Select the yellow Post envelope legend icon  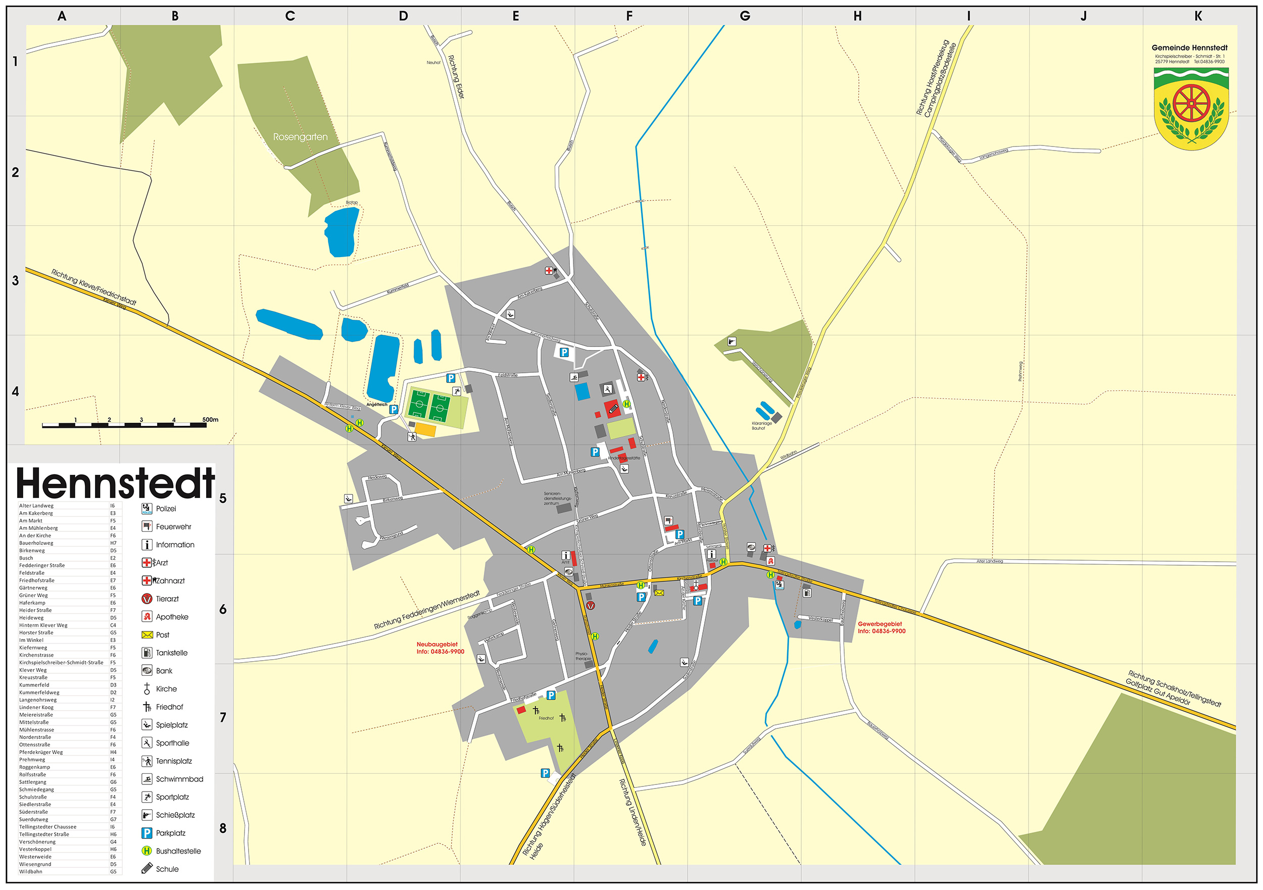(x=147, y=635)
